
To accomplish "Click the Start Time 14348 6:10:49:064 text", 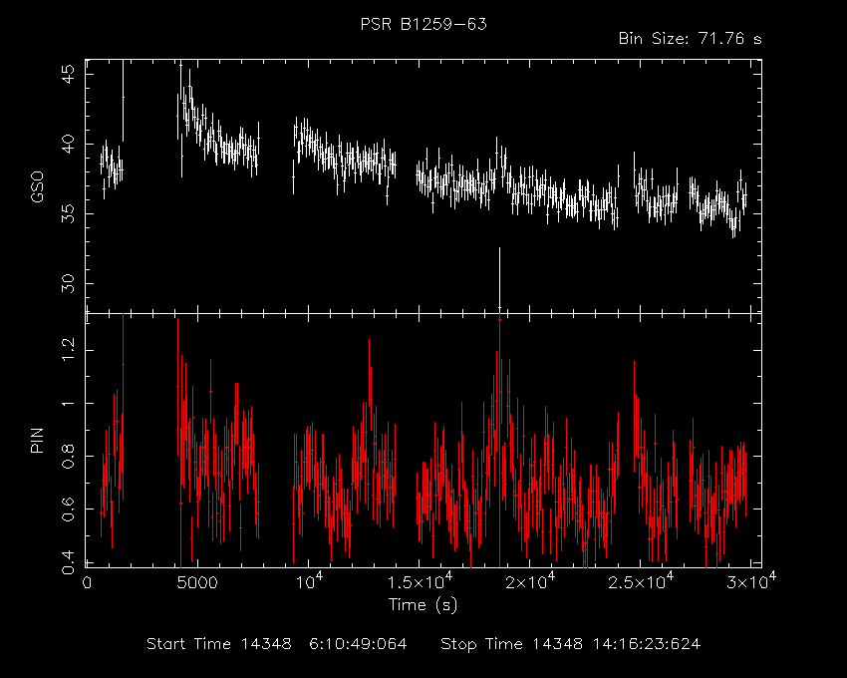I will coord(277,644).
